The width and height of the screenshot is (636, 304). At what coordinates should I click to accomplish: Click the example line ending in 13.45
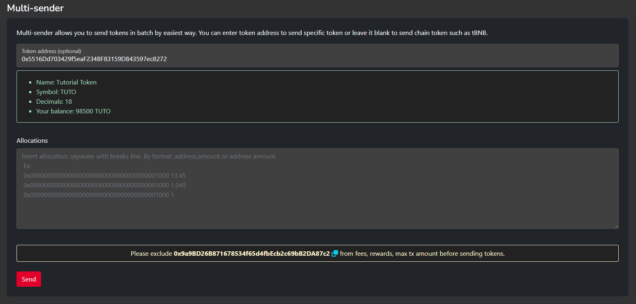(x=105, y=175)
